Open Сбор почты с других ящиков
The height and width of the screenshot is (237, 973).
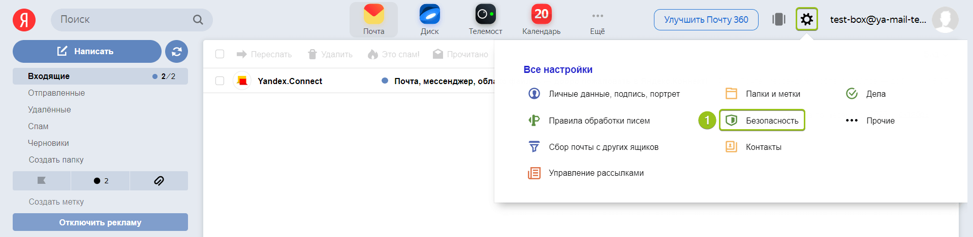tap(593, 147)
